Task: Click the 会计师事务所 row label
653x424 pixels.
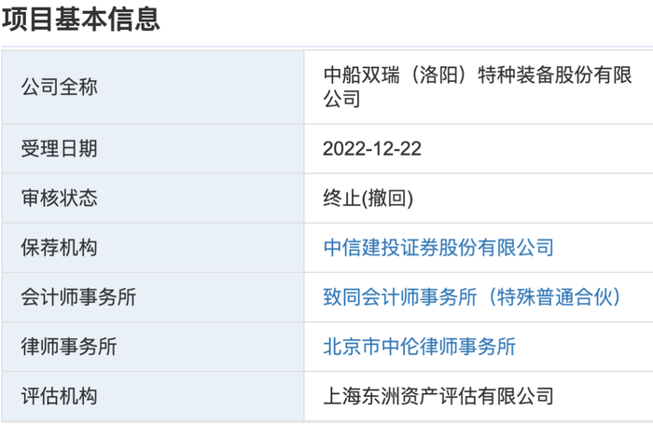Action: coord(78,297)
